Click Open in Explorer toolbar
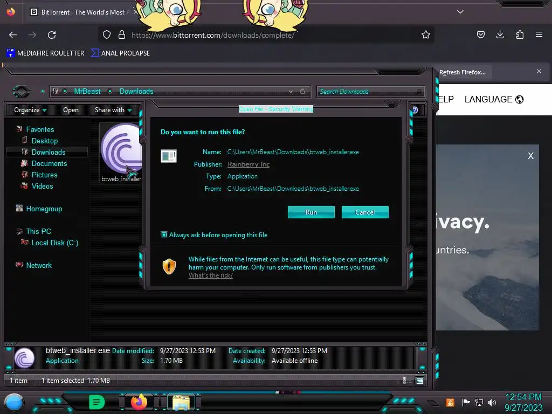552x414 pixels. 71,110
